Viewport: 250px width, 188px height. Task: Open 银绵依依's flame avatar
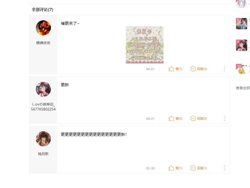pyautogui.click(x=43, y=28)
